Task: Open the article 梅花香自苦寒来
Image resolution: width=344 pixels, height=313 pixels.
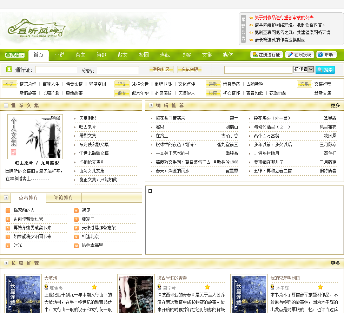Action: [x=171, y=118]
